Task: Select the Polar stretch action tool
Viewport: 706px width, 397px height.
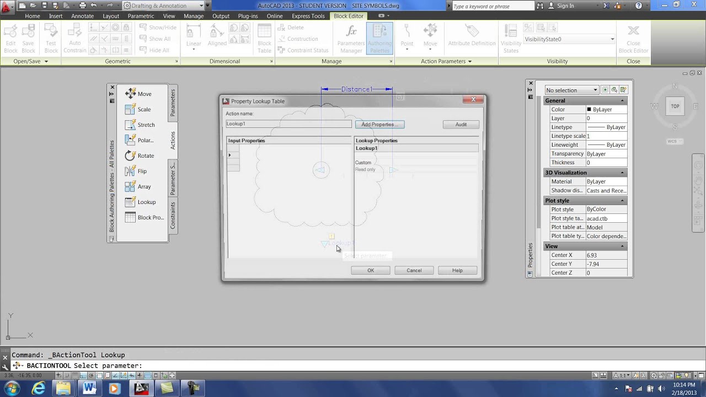Action: point(139,140)
